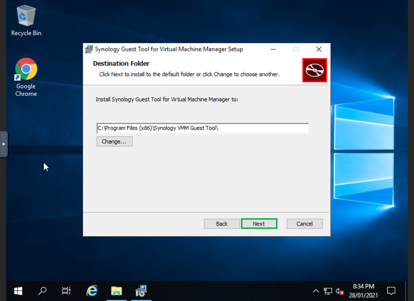Launch Internet Explorer from the taskbar
This screenshot has height=301, width=414.
coord(92,291)
